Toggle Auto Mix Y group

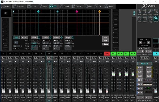[x=148, y=43]
